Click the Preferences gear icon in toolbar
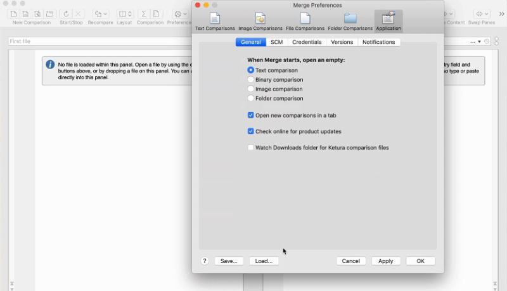The width and height of the screenshot is (507, 291). point(178,14)
